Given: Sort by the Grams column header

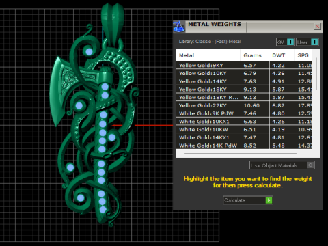Looking at the screenshot, I should (255, 55).
